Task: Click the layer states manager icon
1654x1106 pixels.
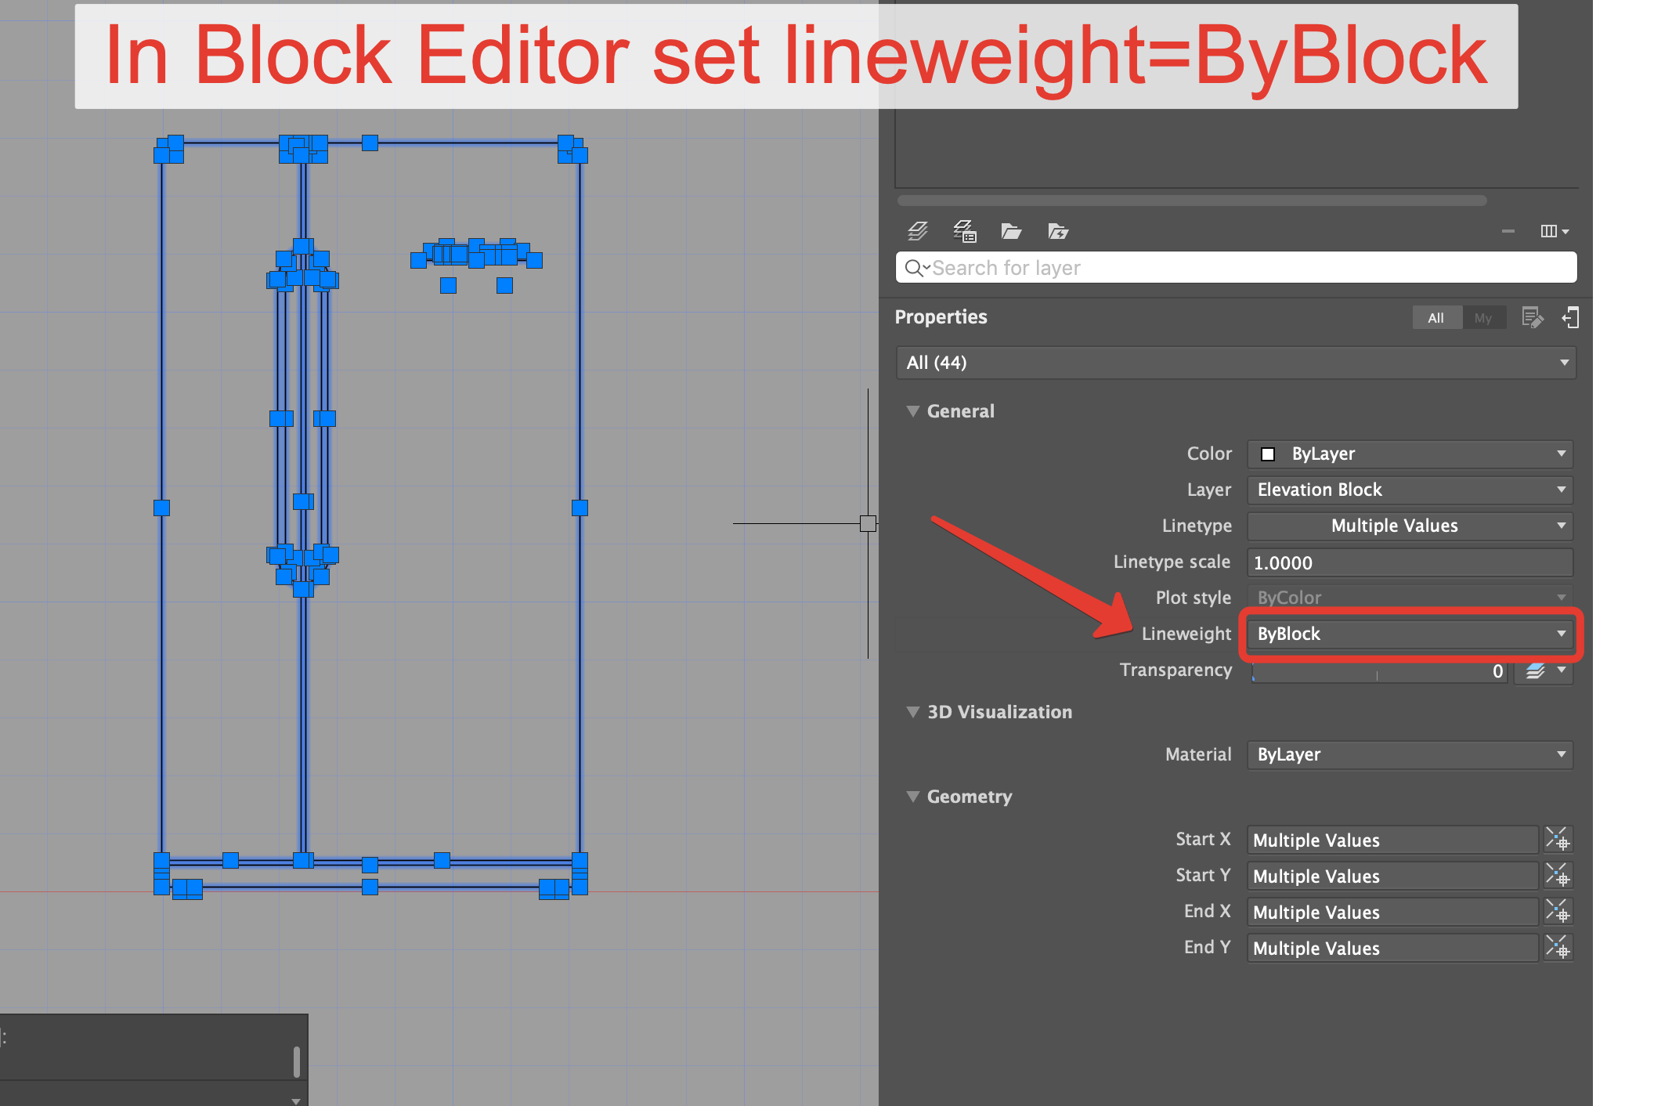Action: (x=964, y=231)
